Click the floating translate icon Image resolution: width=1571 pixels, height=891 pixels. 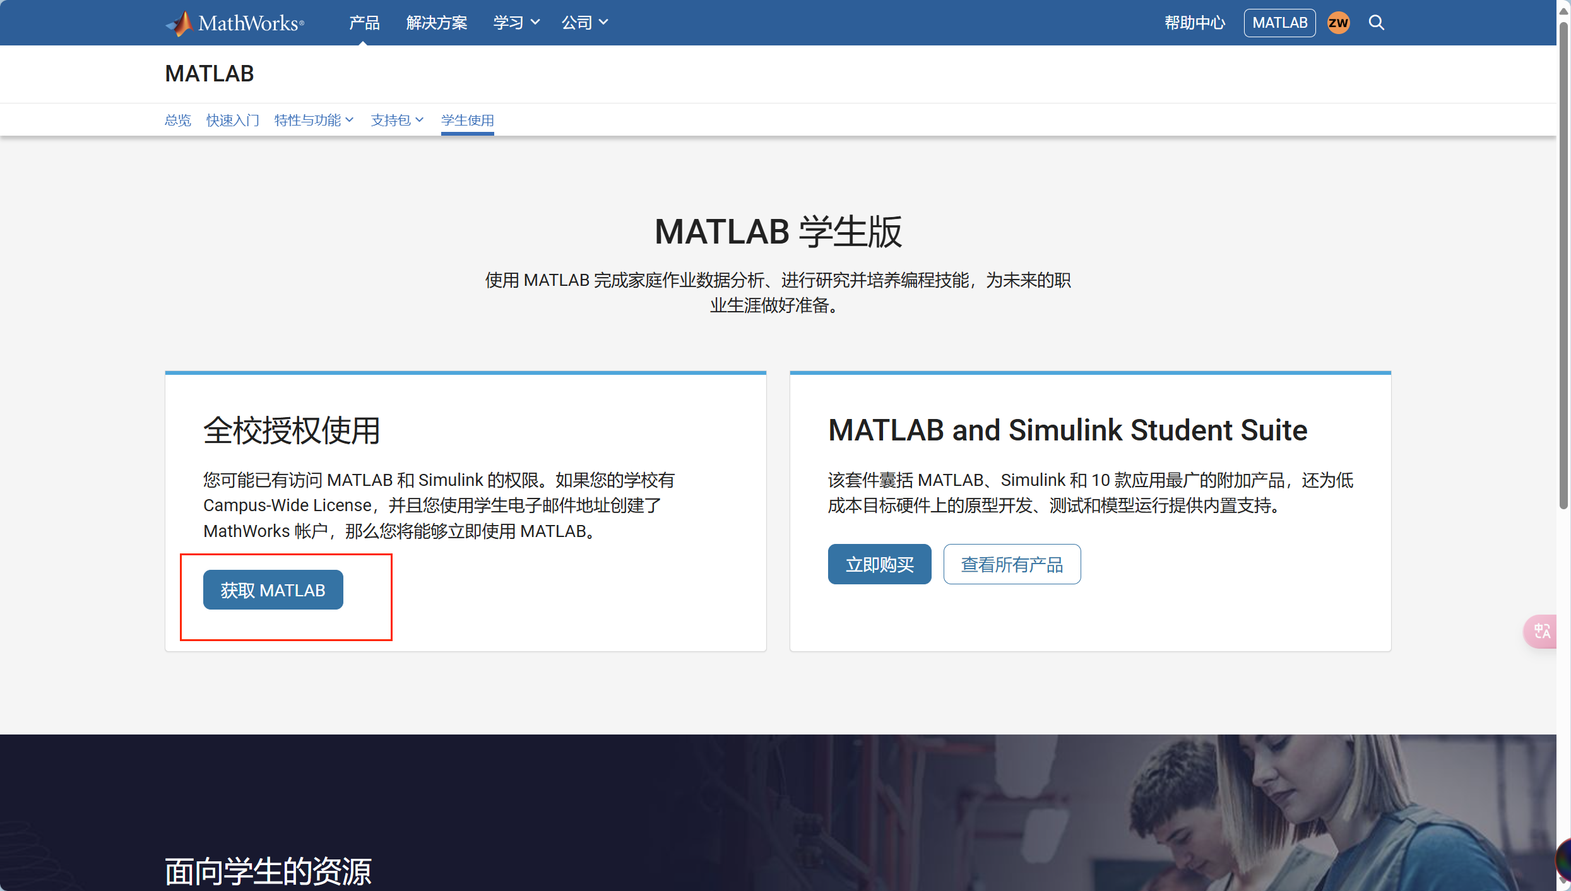[1541, 630]
